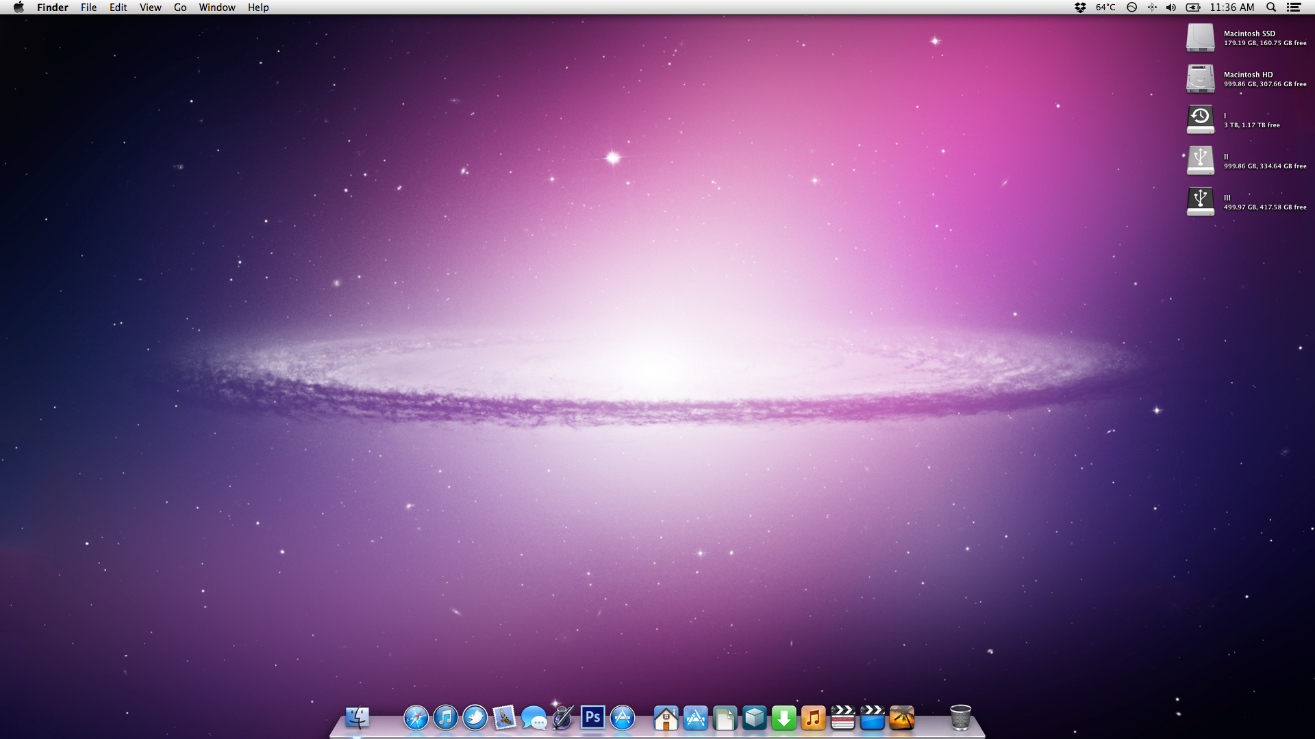Open the green Downloads stack
This screenshot has width=1315, height=739.
(784, 718)
